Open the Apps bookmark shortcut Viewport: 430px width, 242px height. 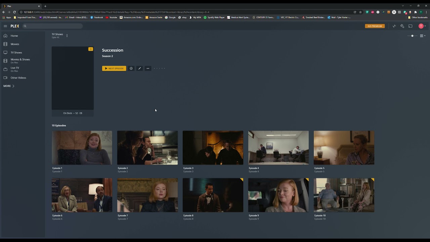[x=7, y=17]
